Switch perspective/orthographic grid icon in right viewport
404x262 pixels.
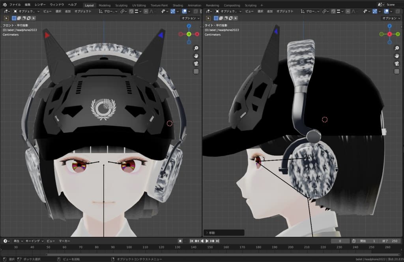pyautogui.click(x=397, y=71)
